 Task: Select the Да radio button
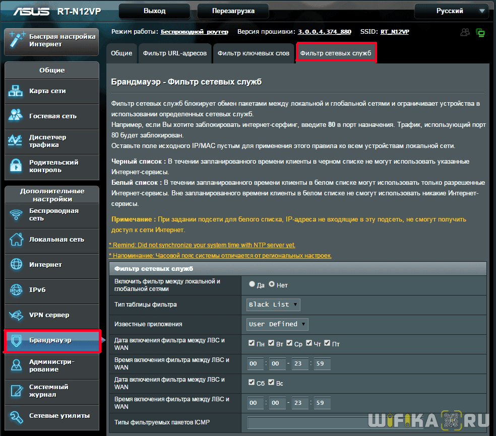click(x=252, y=284)
